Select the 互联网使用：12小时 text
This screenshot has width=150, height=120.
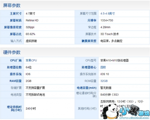113,101
